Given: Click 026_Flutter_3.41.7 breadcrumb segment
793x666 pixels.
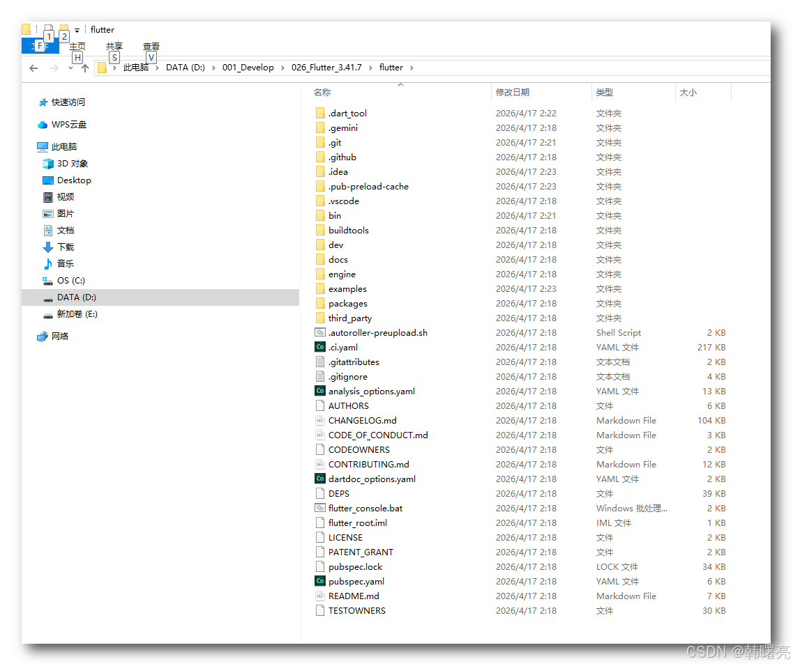Looking at the screenshot, I should click(326, 67).
